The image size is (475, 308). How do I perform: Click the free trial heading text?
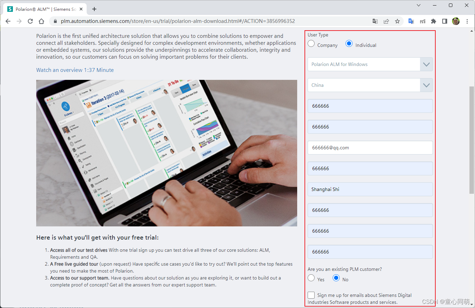tap(97, 238)
